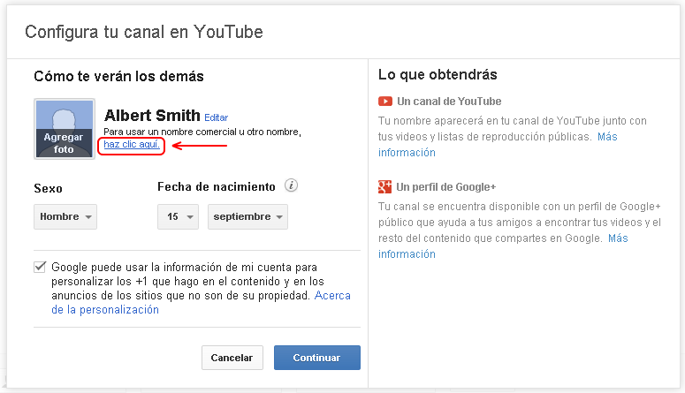Click the 'haz clic aquí' link
685x393 pixels.
pyautogui.click(x=132, y=144)
